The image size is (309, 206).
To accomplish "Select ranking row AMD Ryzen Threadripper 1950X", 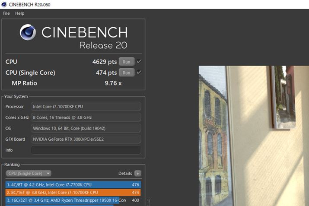I will pos(73,200).
